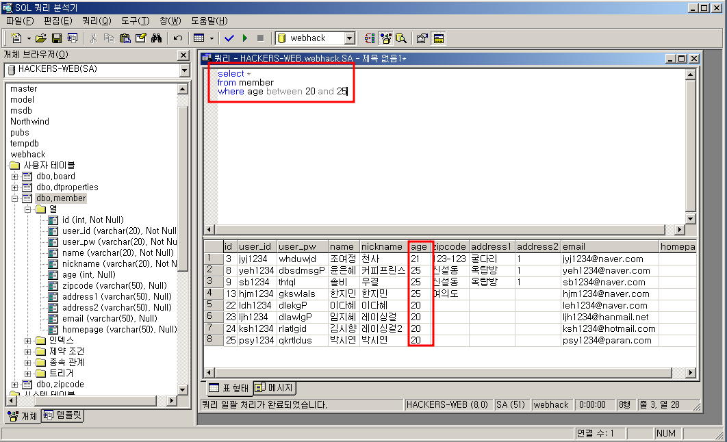The width and height of the screenshot is (727, 442).
Task: Expand the 트리거 folder
Action: pos(28,374)
